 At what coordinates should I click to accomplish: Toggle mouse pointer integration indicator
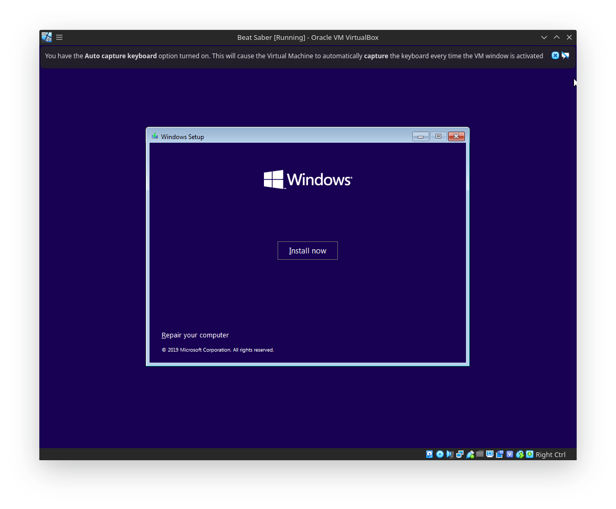coord(519,454)
